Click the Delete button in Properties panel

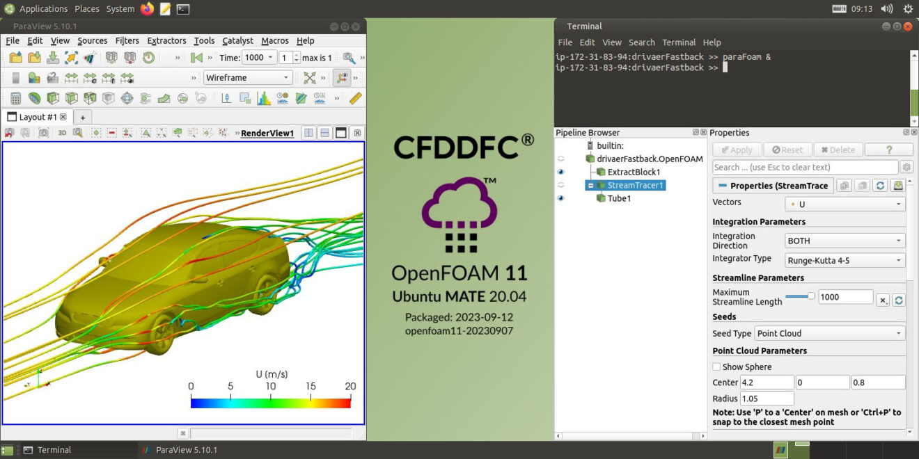[838, 149]
